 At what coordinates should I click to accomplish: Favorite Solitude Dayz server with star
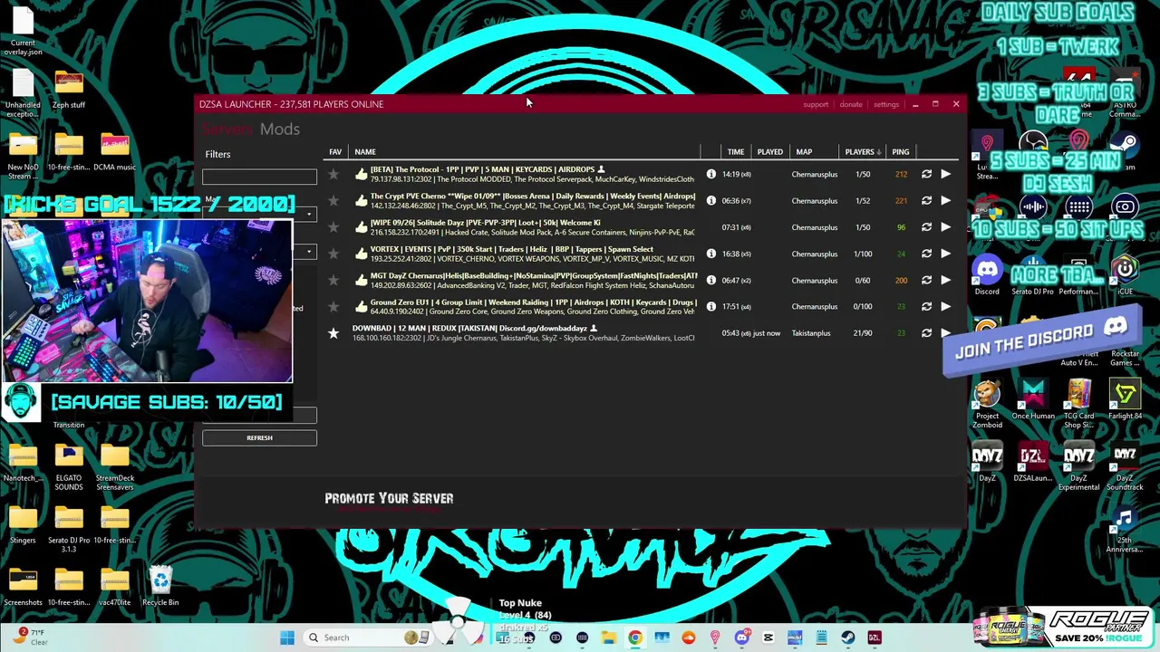point(333,227)
